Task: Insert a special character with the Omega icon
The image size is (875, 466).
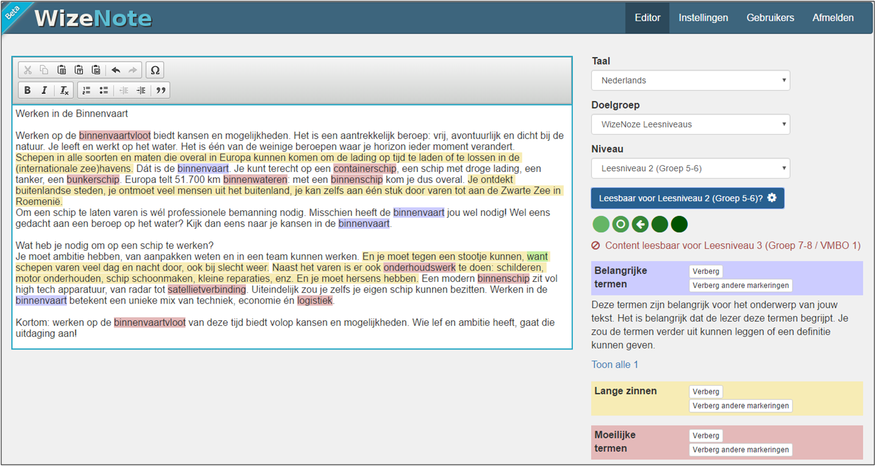Action: click(x=155, y=70)
